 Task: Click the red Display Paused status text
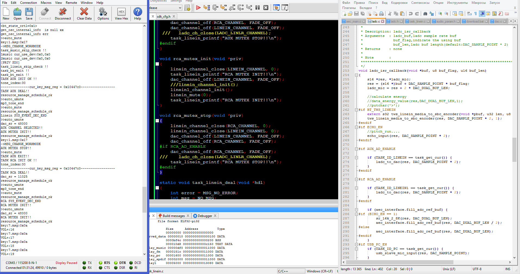click(x=66, y=263)
